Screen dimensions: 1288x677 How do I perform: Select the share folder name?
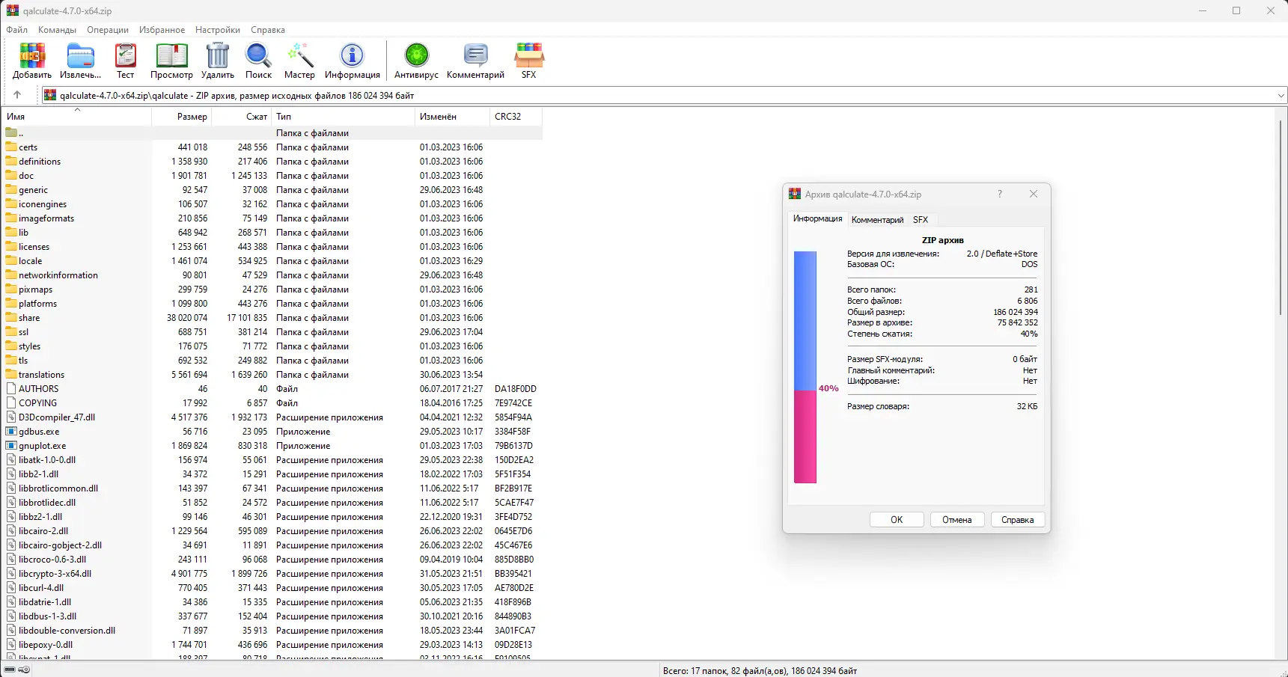tap(29, 318)
